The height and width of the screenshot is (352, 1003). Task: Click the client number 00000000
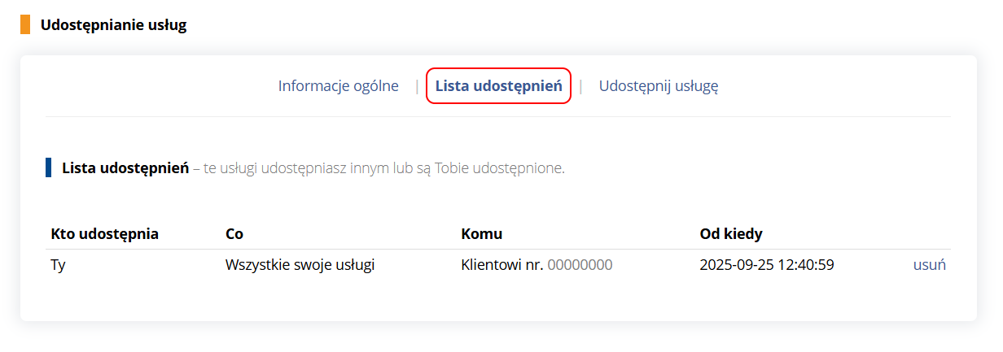click(x=580, y=264)
